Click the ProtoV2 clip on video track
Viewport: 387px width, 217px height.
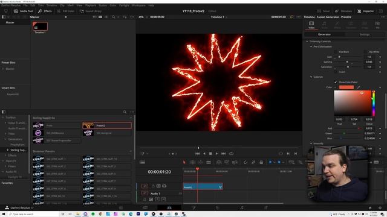tap(203, 187)
